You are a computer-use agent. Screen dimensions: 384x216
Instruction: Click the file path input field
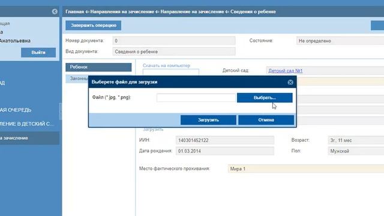196,98
